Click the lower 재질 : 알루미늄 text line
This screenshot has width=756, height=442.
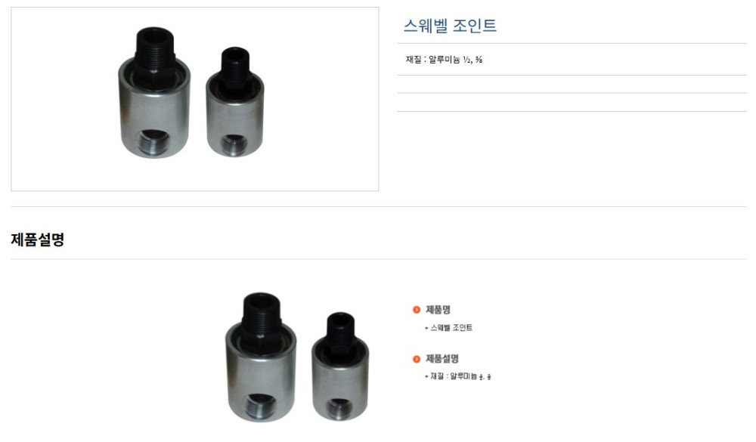[458, 376]
